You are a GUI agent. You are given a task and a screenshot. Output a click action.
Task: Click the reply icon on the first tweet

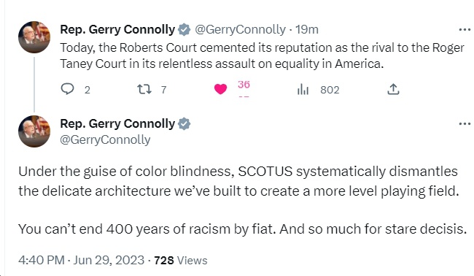pos(67,89)
